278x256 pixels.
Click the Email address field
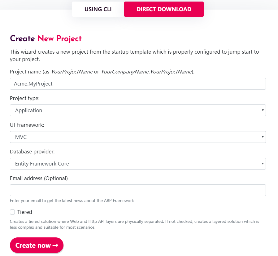[x=138, y=190]
